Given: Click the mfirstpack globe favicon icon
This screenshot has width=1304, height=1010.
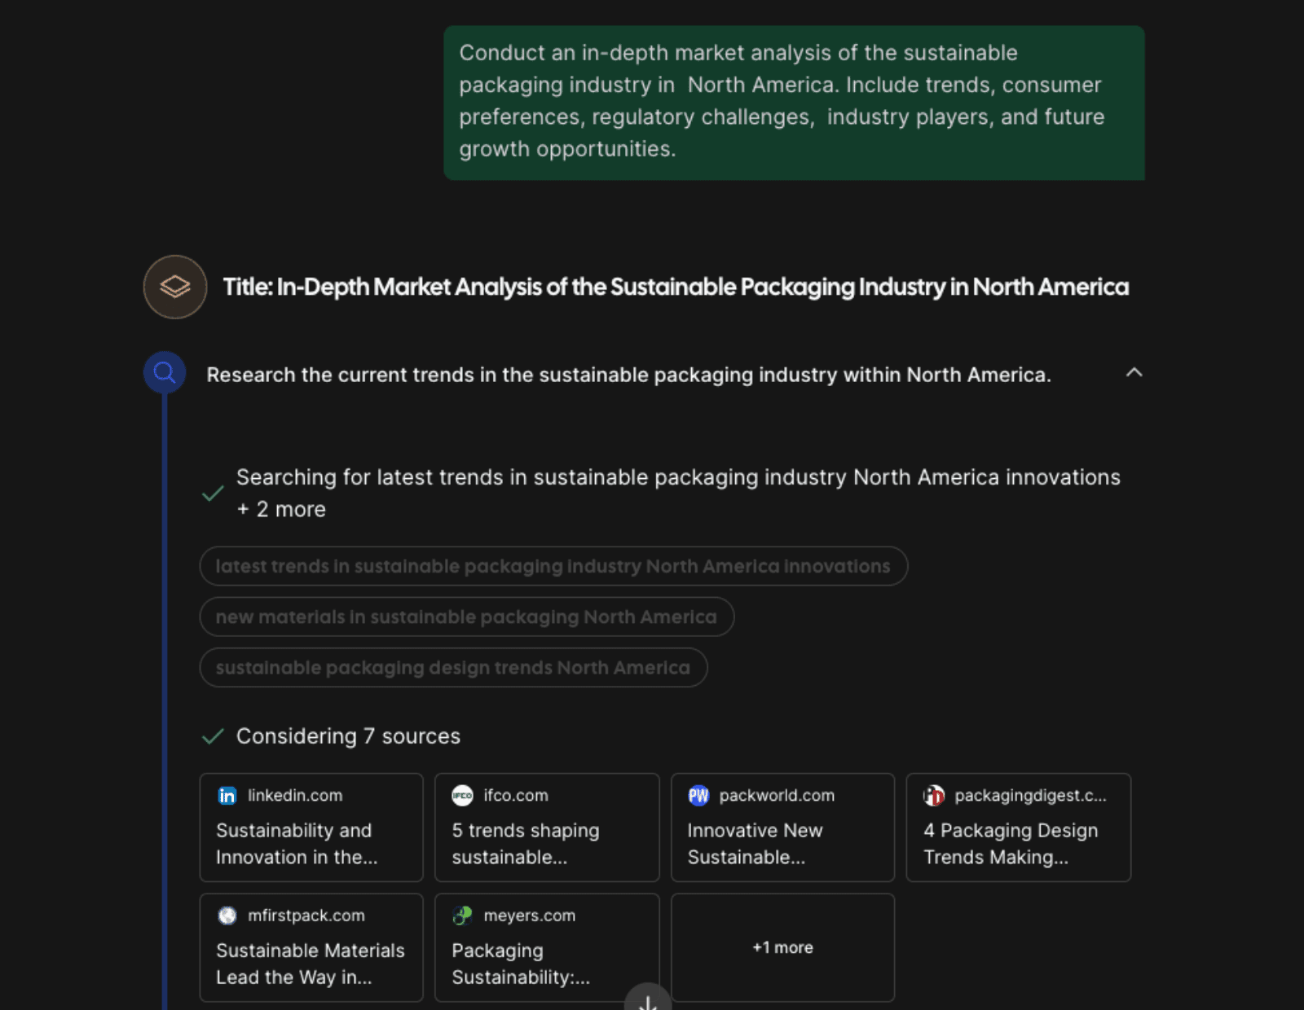Looking at the screenshot, I should point(227,916).
